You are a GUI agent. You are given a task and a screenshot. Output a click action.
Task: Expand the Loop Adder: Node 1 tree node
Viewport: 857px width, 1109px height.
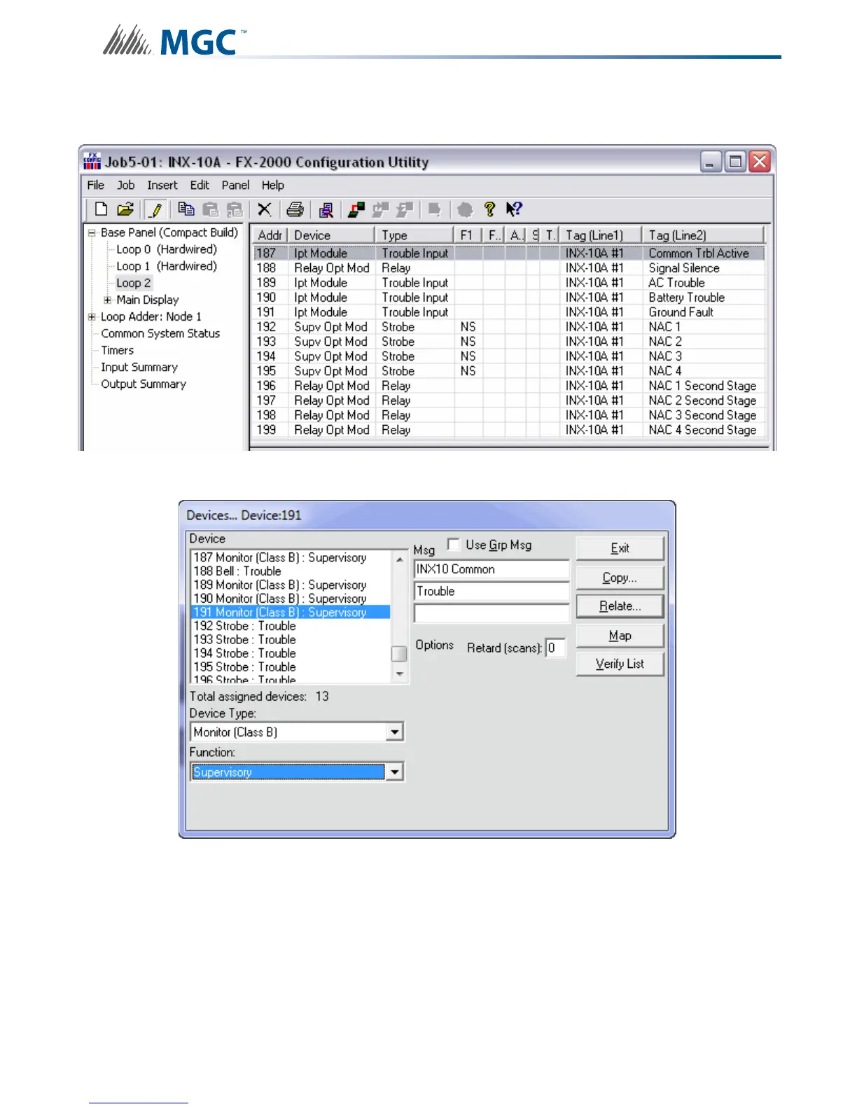point(92,317)
